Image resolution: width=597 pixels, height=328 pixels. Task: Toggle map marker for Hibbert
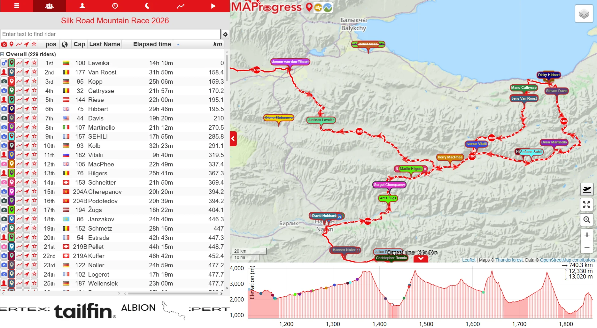click(12, 109)
